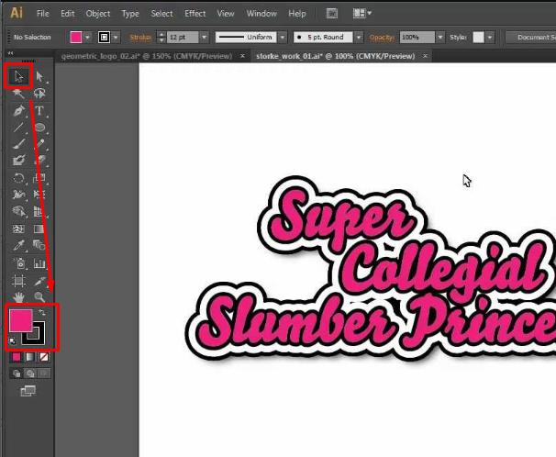The width and height of the screenshot is (556, 457).
Task: Select the Type tool
Action: (x=39, y=110)
